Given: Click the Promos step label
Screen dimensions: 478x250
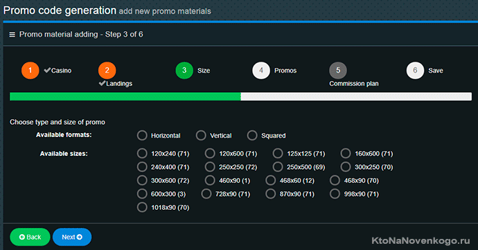Looking at the screenshot, I should (285, 71).
